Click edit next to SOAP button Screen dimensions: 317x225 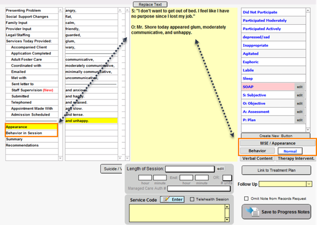click(300, 87)
